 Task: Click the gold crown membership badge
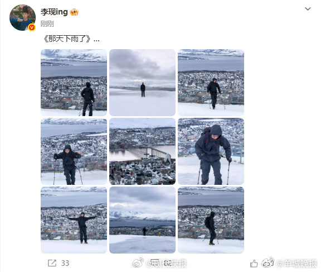pos(74,12)
